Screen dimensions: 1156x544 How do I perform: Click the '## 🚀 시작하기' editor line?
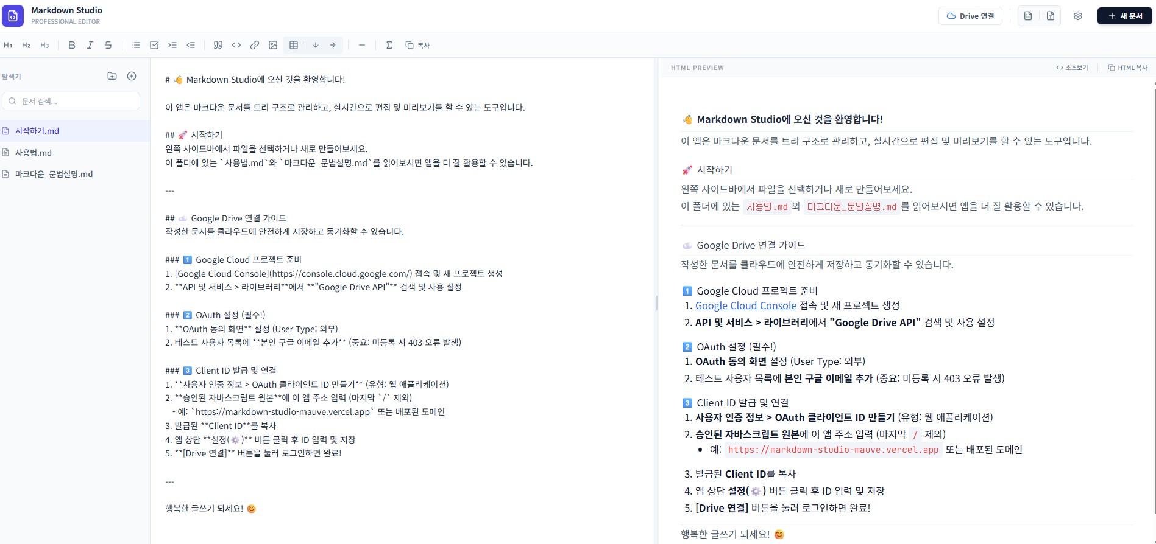(x=194, y=135)
